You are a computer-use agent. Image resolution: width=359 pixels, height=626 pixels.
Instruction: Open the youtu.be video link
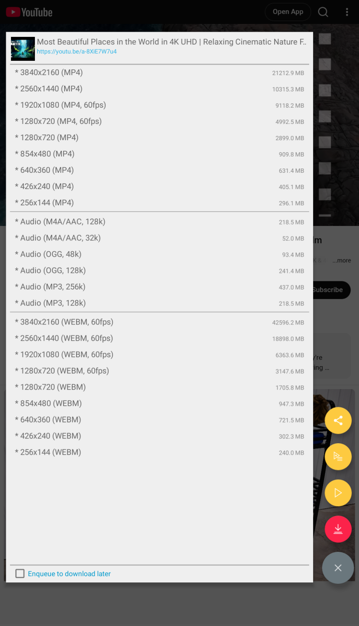click(77, 52)
